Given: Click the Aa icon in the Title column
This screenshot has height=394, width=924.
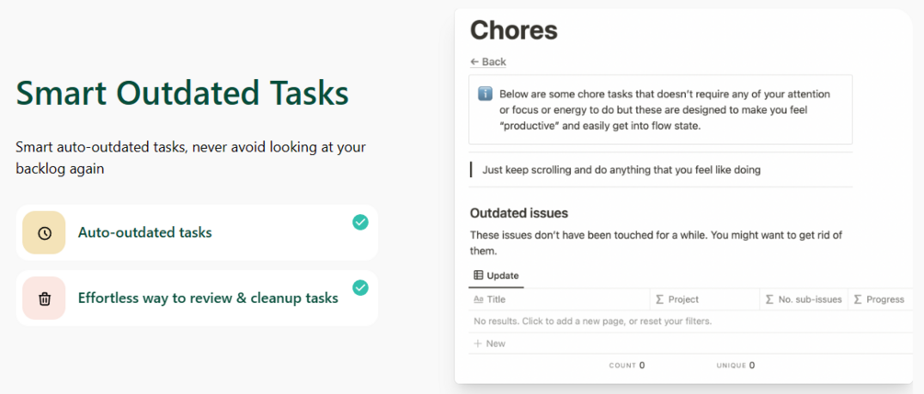Looking at the screenshot, I should click(x=478, y=299).
